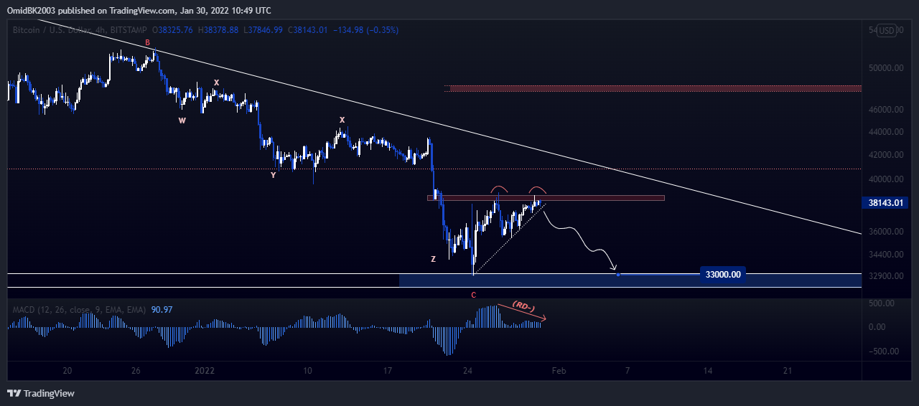
Task: Click the −500.00 MACD axis label
Action: pyautogui.click(x=882, y=351)
